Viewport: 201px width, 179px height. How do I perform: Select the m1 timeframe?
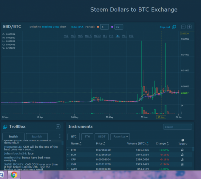click(66, 36)
